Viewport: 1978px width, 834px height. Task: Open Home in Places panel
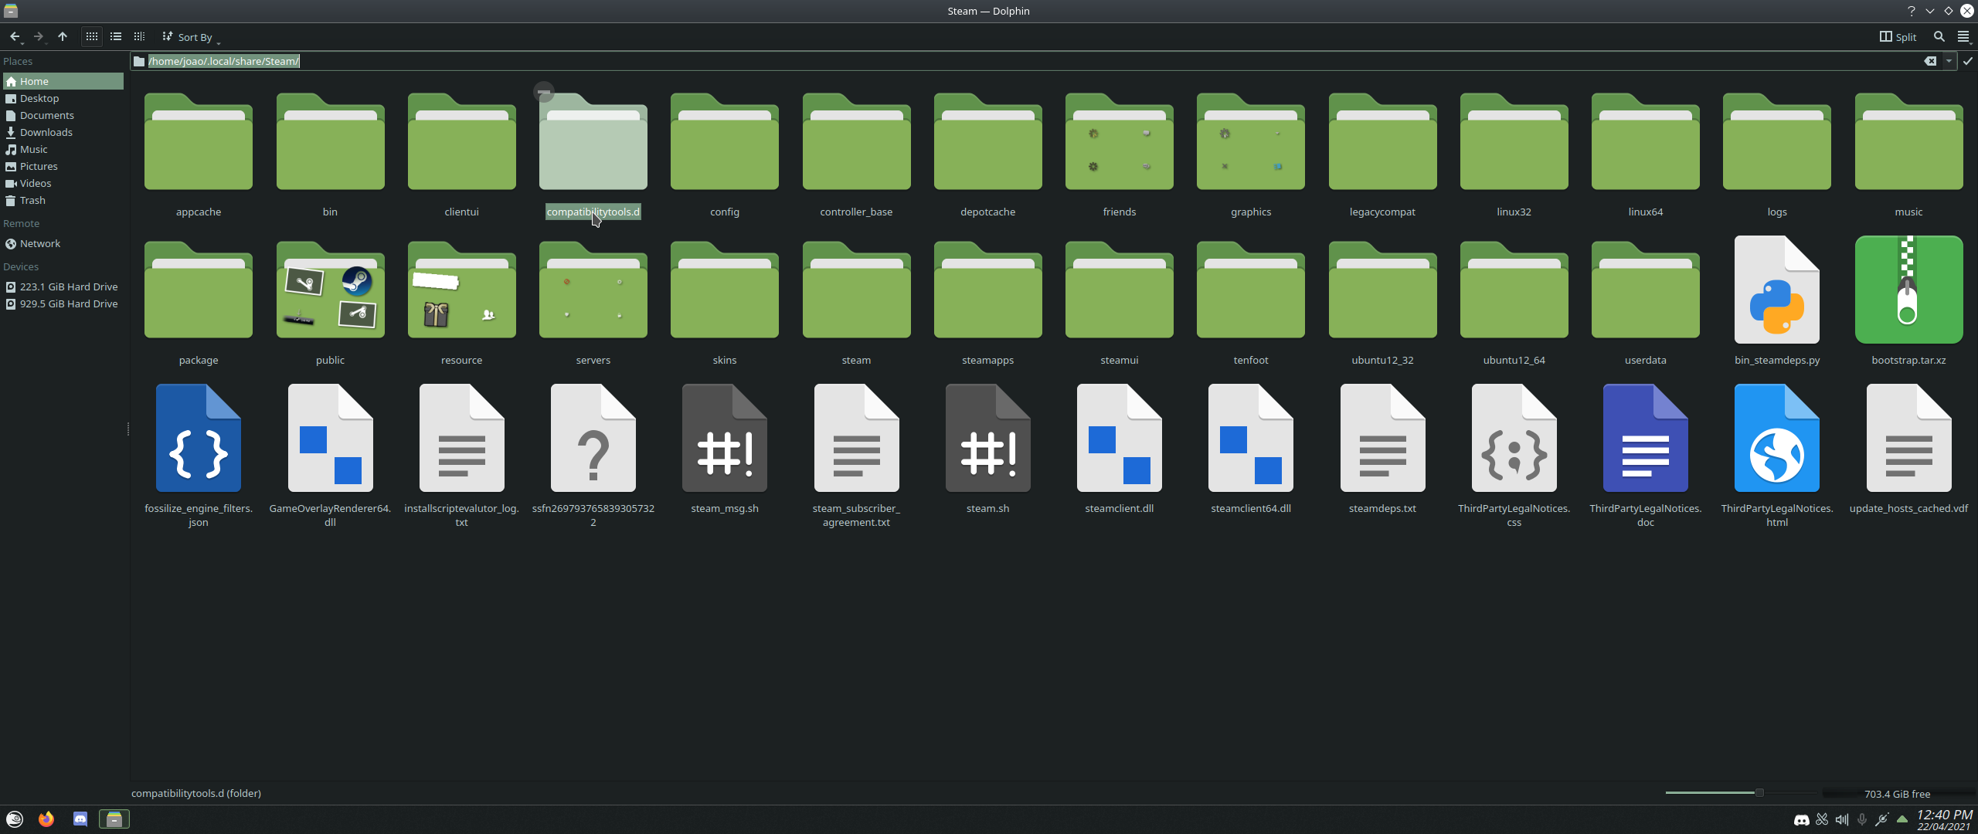pos(63,81)
